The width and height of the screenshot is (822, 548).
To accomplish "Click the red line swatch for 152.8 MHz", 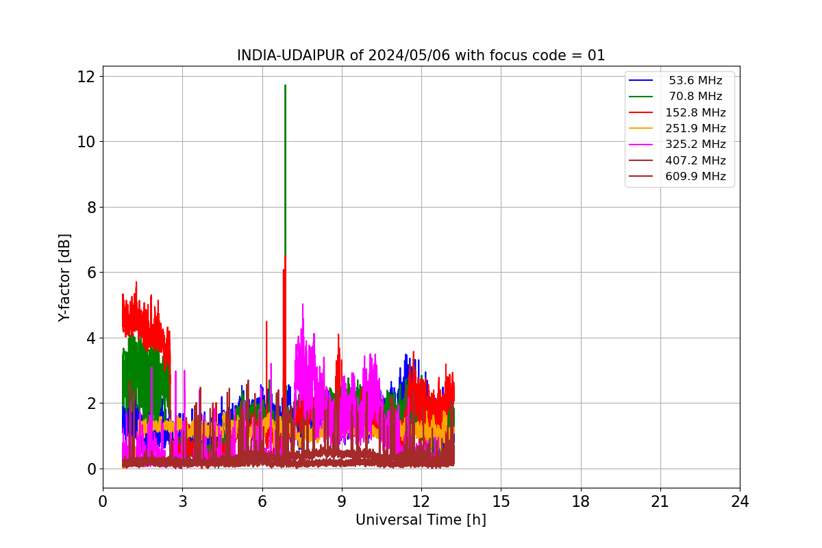I will pyautogui.click(x=641, y=112).
